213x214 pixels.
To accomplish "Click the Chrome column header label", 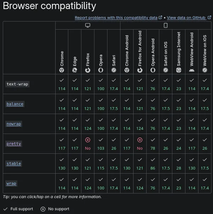I will 62,59.
